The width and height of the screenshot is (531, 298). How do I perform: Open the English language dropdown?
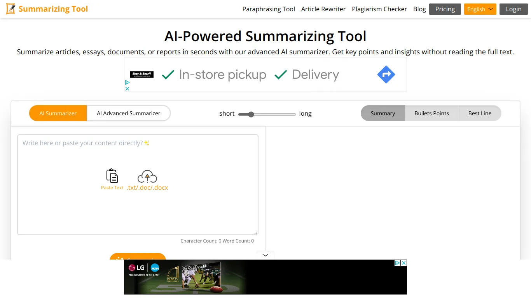point(480,9)
